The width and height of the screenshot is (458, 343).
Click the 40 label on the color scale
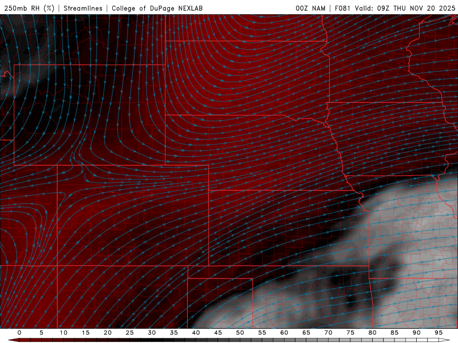196,333
